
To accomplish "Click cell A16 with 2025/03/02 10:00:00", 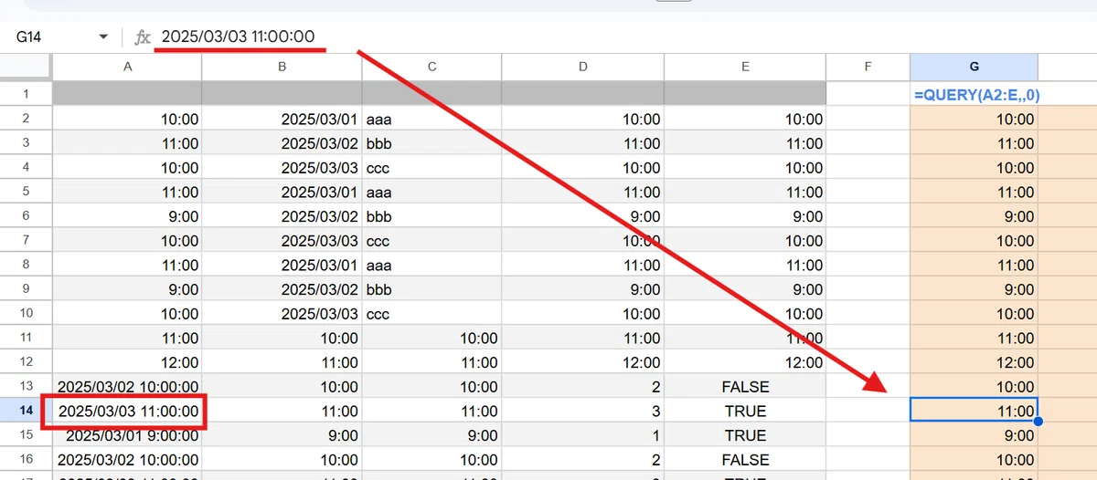I will point(127,460).
